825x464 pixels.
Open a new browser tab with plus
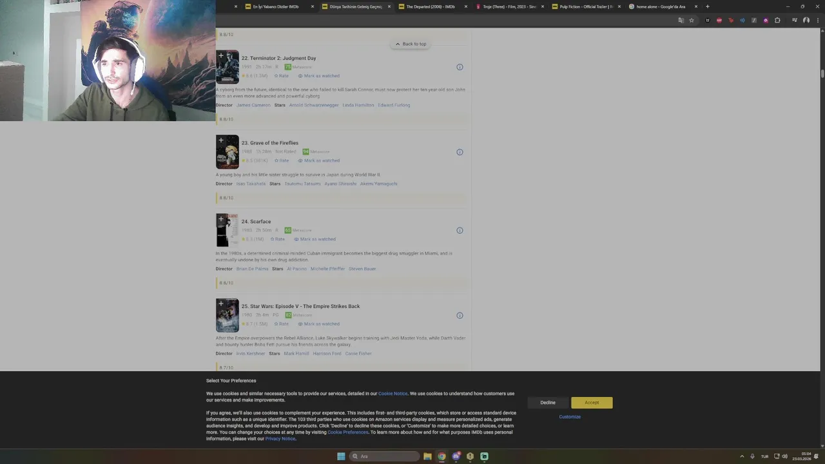point(707,6)
